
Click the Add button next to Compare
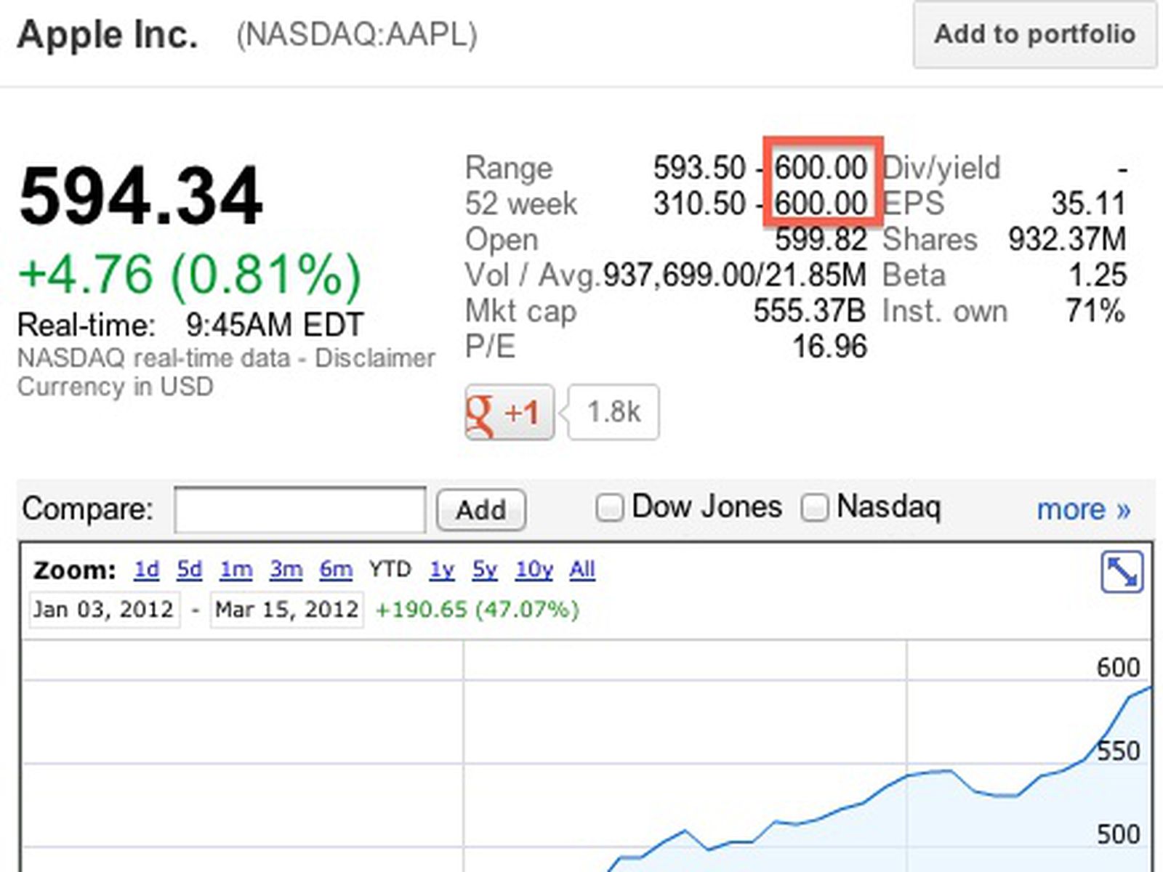click(480, 509)
